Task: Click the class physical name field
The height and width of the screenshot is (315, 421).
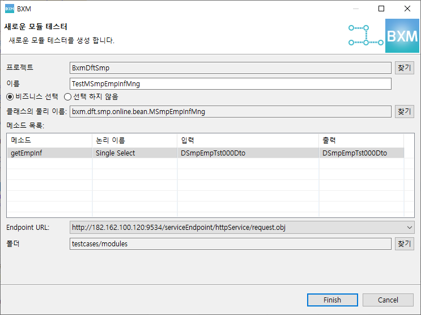Action: (x=230, y=112)
